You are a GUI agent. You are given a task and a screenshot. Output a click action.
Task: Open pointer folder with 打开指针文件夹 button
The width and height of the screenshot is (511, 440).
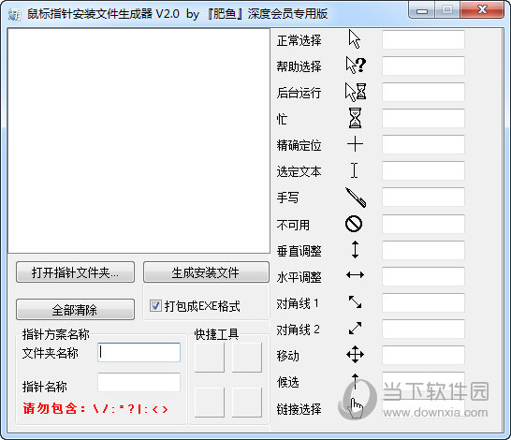pyautogui.click(x=75, y=272)
